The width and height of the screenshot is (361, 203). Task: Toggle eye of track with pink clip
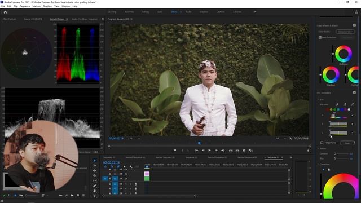(x=126, y=174)
